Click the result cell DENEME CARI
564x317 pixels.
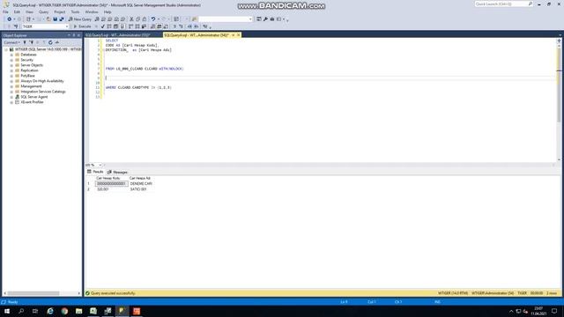click(x=141, y=184)
